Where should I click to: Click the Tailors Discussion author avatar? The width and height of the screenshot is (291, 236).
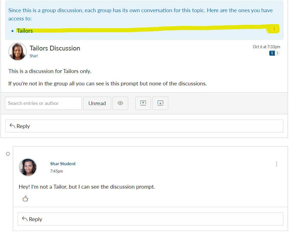(x=17, y=51)
